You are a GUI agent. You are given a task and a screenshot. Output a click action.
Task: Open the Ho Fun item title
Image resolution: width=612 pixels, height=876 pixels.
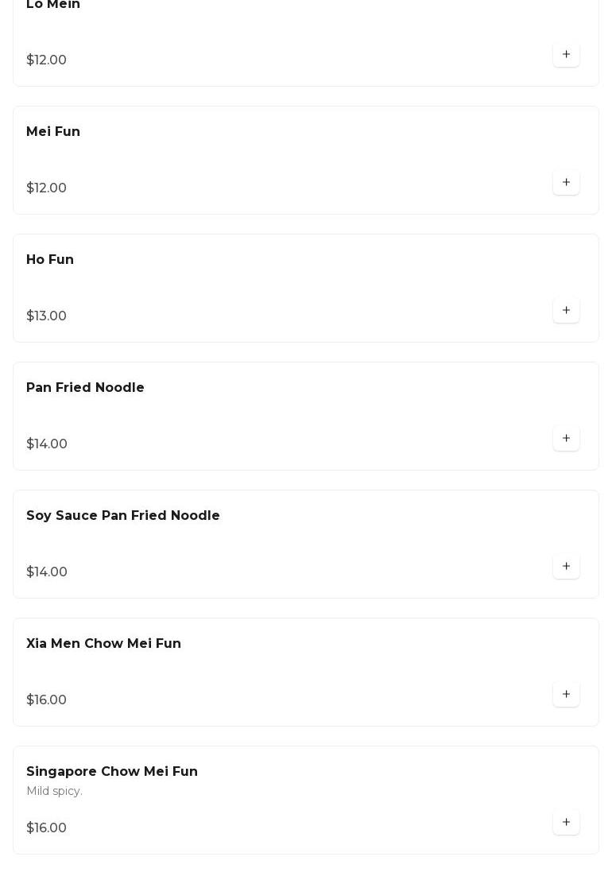(50, 260)
